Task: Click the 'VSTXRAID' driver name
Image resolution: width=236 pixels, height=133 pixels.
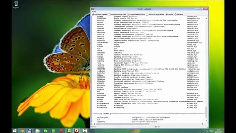Action: point(101,69)
